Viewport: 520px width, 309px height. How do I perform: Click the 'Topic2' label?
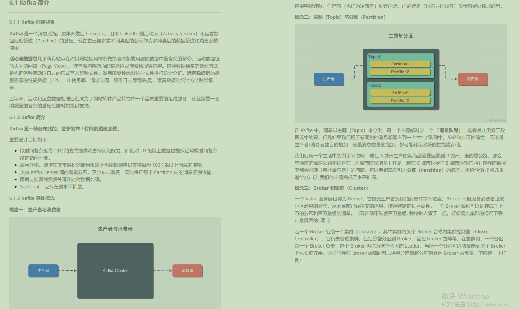pos(374,85)
